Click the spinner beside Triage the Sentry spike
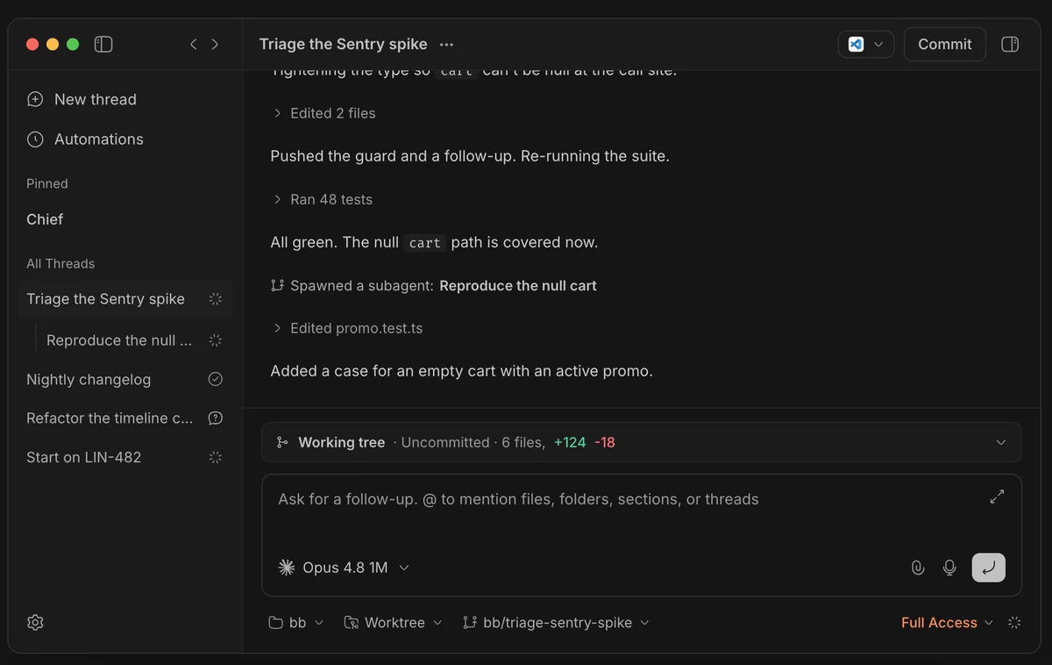Viewport: 1052px width, 665px height. click(x=216, y=299)
